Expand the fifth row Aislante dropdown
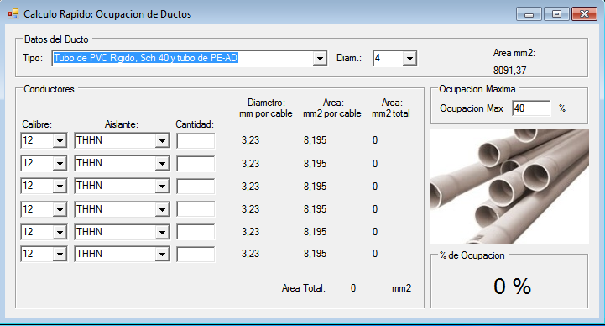 [122, 232]
